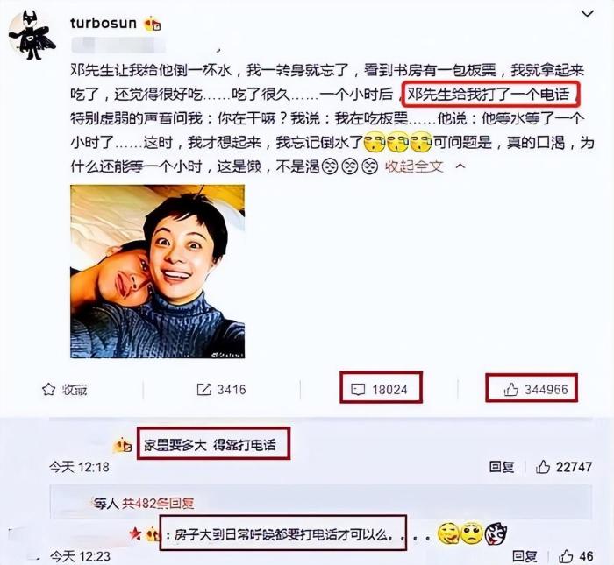
Task: Favorite the post with the 收藏 star
Action: pyautogui.click(x=65, y=390)
